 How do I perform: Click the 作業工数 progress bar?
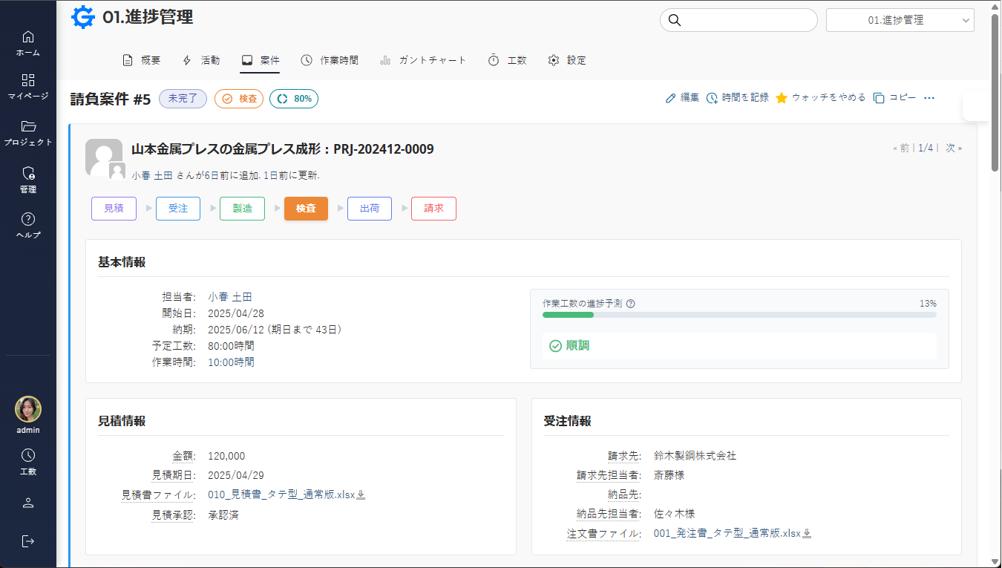pyautogui.click(x=739, y=315)
